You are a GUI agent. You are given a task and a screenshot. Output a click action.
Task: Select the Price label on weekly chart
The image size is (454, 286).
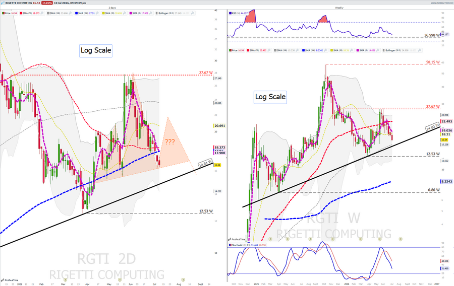[x=235, y=50]
